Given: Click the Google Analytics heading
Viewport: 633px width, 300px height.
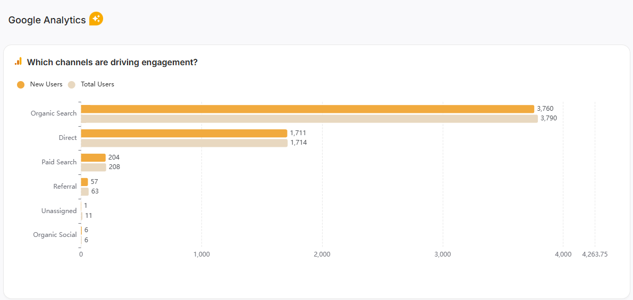Looking at the screenshot, I should (x=47, y=20).
